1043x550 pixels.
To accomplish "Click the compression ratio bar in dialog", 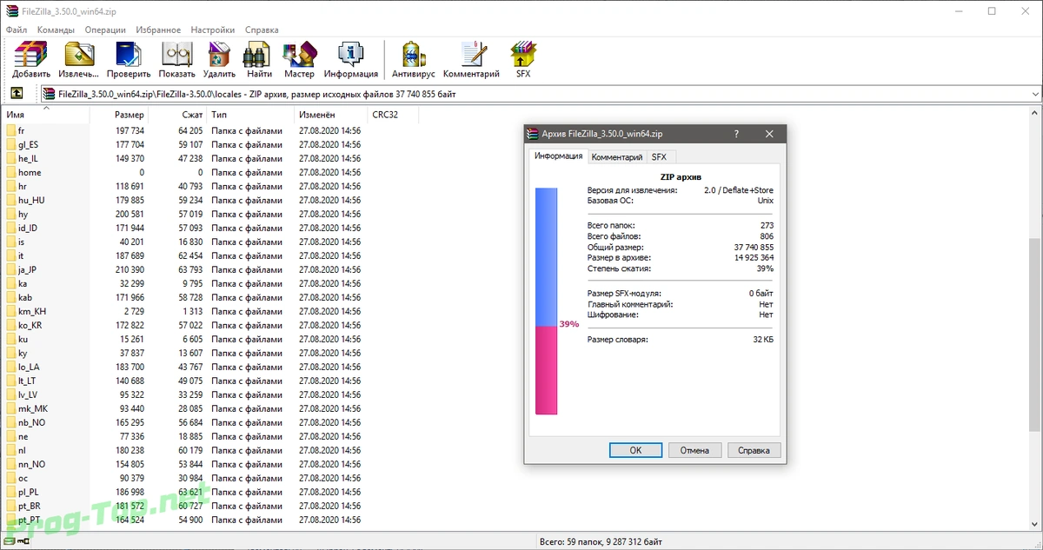I will point(546,301).
